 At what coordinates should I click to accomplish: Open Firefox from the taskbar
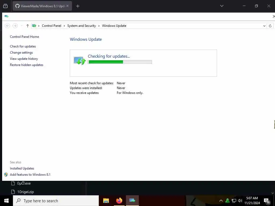tap(119, 201)
